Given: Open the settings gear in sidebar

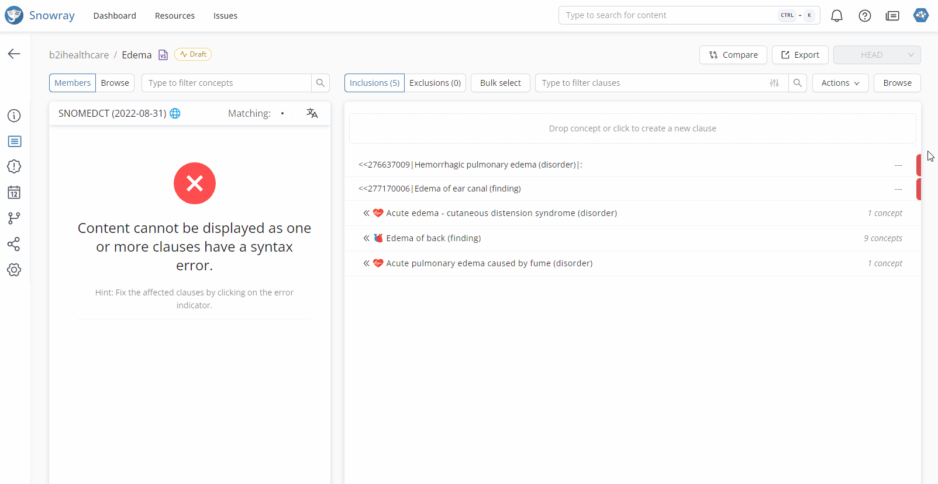Looking at the screenshot, I should click(x=14, y=270).
